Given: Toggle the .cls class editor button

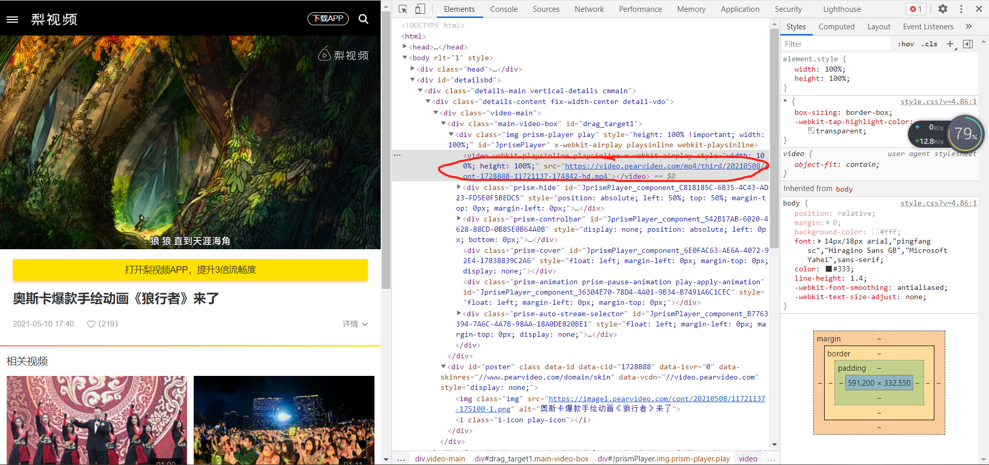Looking at the screenshot, I should point(929,44).
